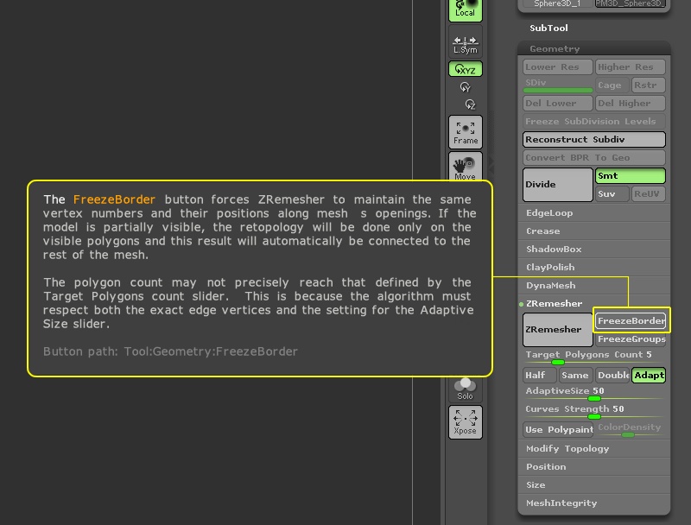Click the Higher Res button

pos(631,67)
